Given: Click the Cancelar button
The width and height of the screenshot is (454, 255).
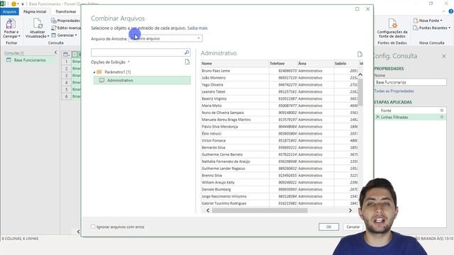Looking at the screenshot, I should coord(353,227).
